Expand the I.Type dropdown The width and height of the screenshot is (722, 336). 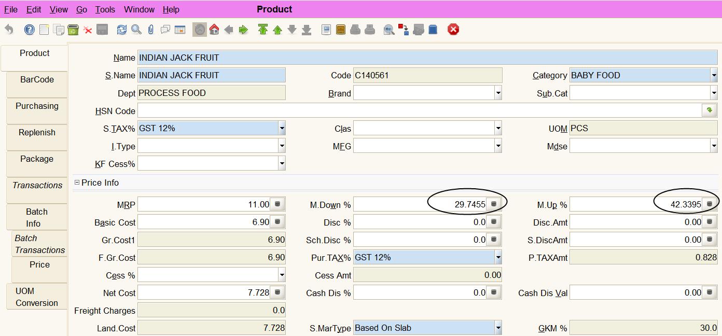click(282, 146)
